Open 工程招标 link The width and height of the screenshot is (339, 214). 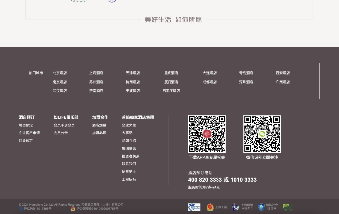coord(129,179)
